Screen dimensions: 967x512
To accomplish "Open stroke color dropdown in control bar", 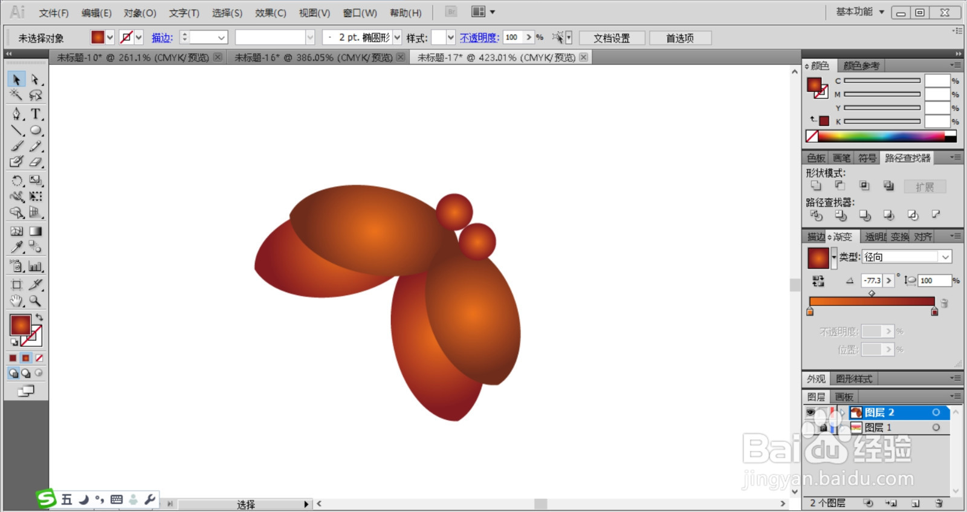I will coord(138,37).
